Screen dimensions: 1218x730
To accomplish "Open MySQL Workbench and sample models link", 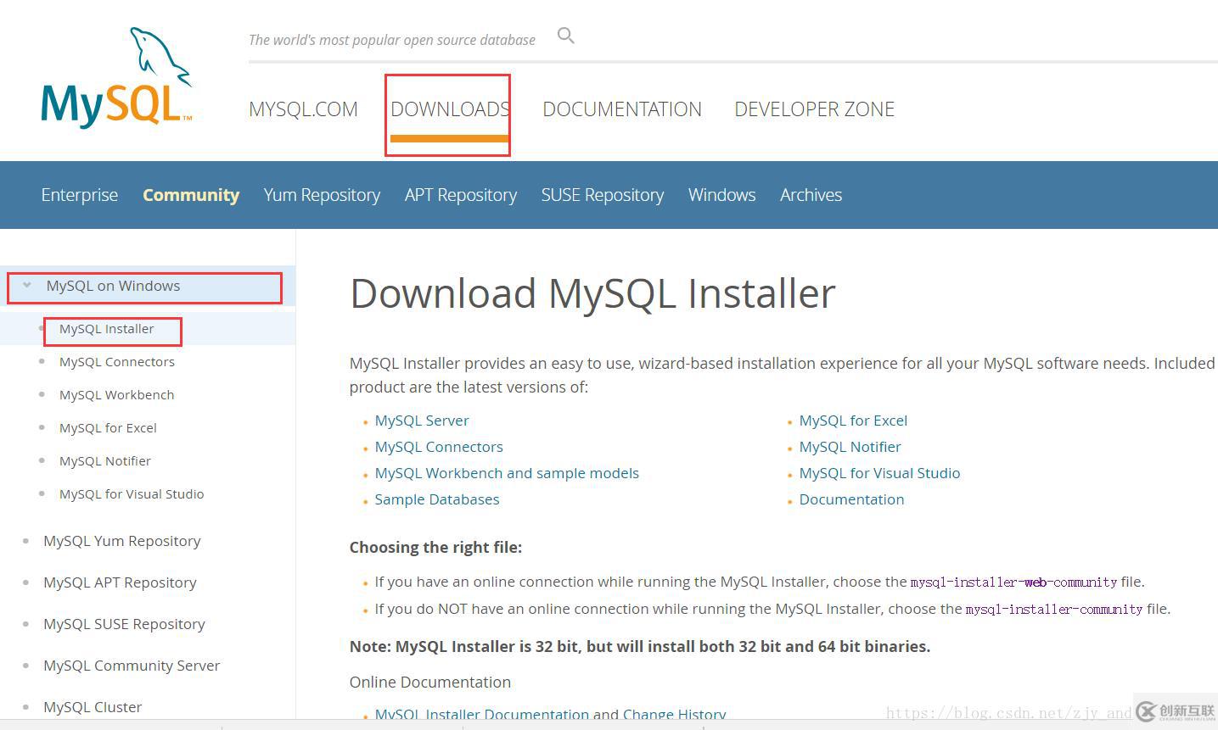I will (x=507, y=473).
